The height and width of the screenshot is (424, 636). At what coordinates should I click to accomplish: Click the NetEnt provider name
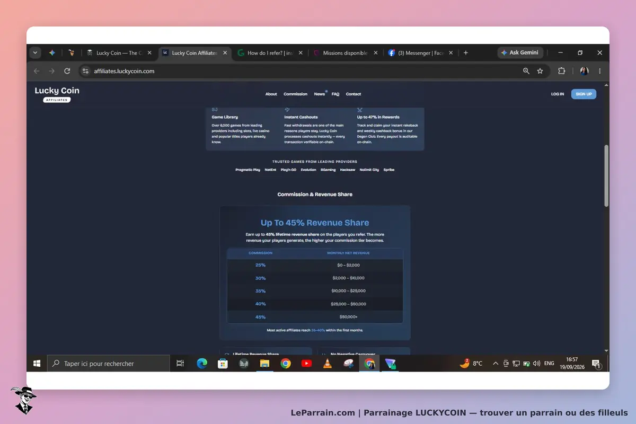[x=270, y=170]
